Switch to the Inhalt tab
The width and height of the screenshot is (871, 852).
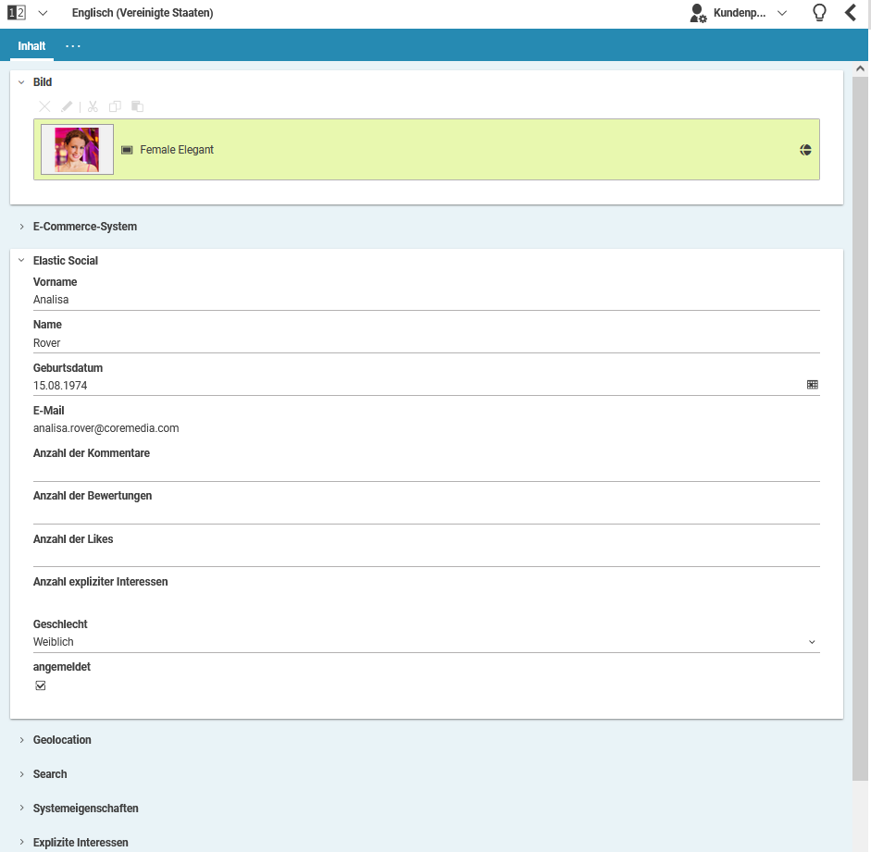[x=31, y=44]
